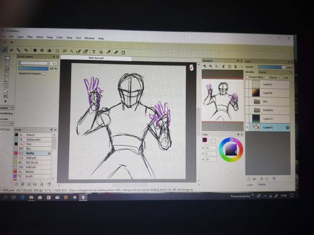Open File Explorer from the taskbar

point(31,197)
